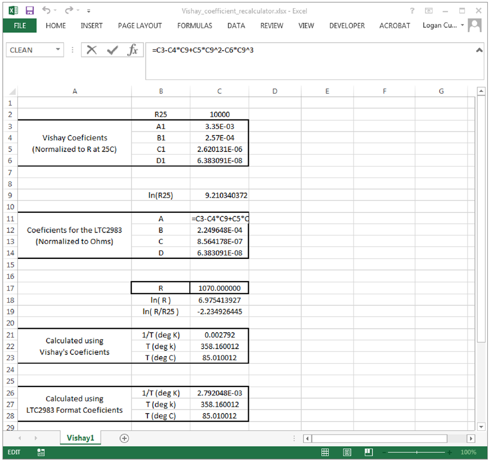
Task: Click the zoom out minus button
Action: (384, 452)
